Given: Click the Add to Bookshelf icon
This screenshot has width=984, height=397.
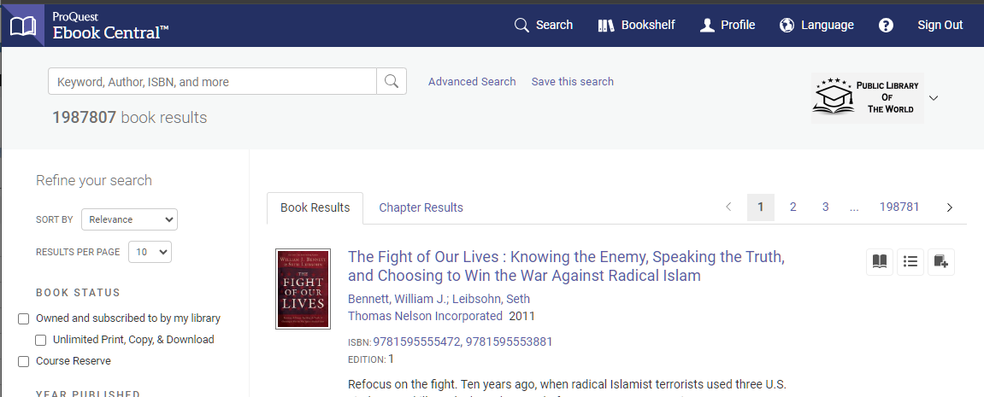Looking at the screenshot, I should point(940,261).
